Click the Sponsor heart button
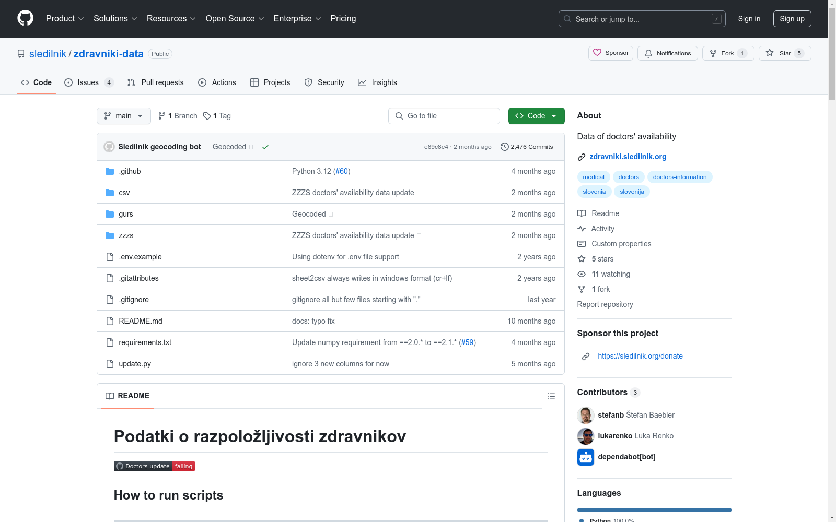Screen dimensions: 836x522 click(611, 53)
